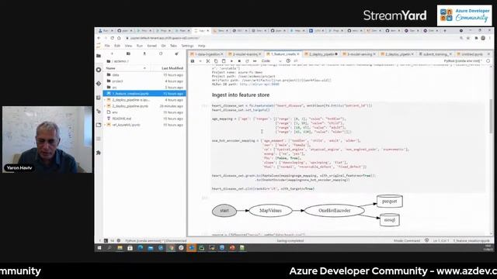Click the MLRun DB path URL link
This screenshot has height=279, width=497.
pos(259,84)
